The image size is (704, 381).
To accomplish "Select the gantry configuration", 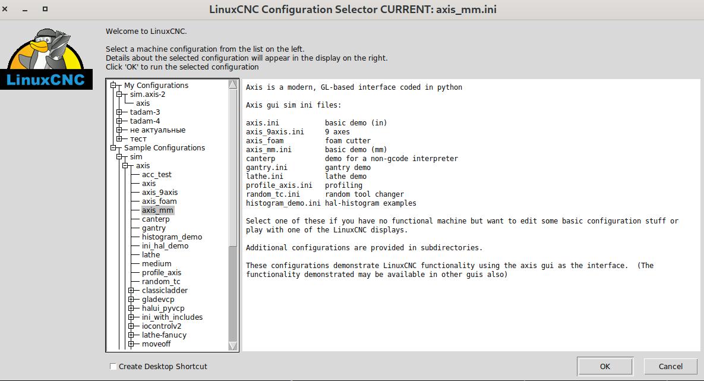I will [153, 228].
